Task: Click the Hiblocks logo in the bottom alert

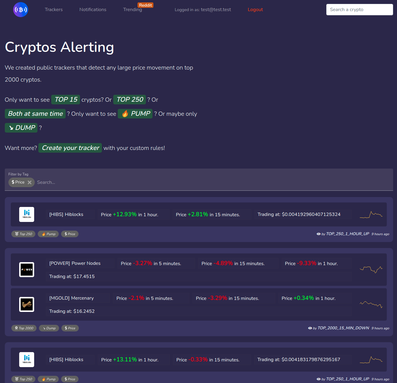Action: 26,359
